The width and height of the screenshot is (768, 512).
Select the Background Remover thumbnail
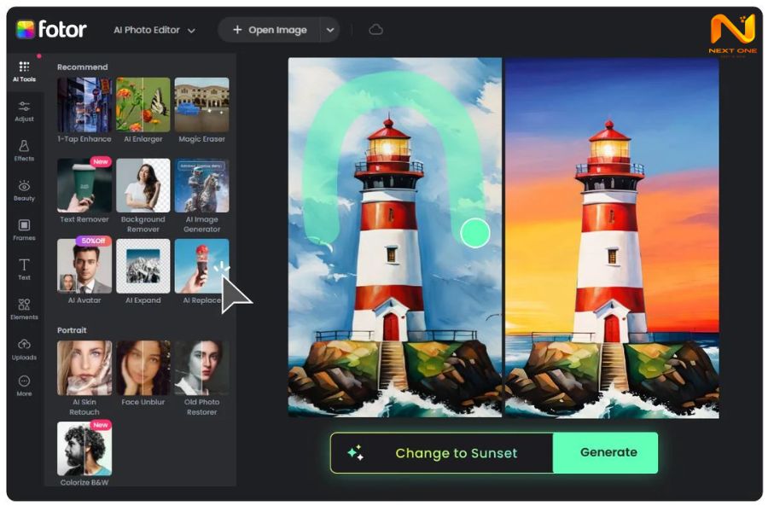click(x=143, y=186)
